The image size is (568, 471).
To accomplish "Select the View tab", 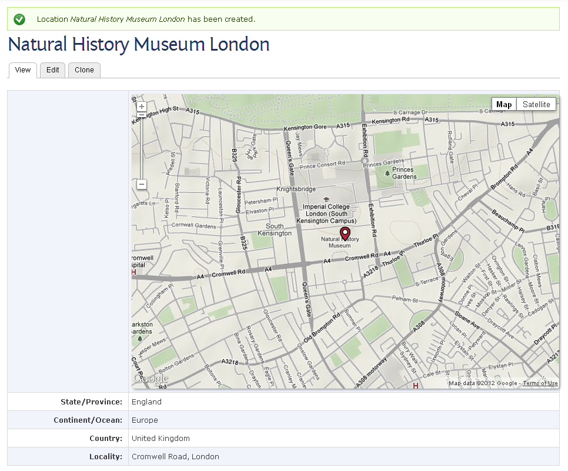I will [x=23, y=70].
